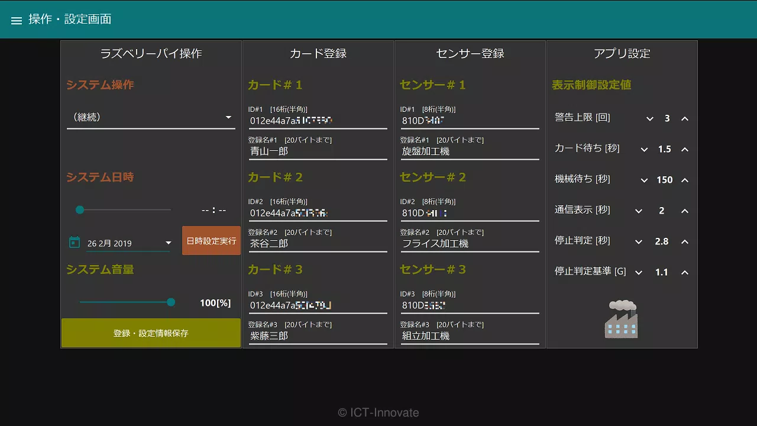Click the センサー# 2 section heading

click(433, 177)
